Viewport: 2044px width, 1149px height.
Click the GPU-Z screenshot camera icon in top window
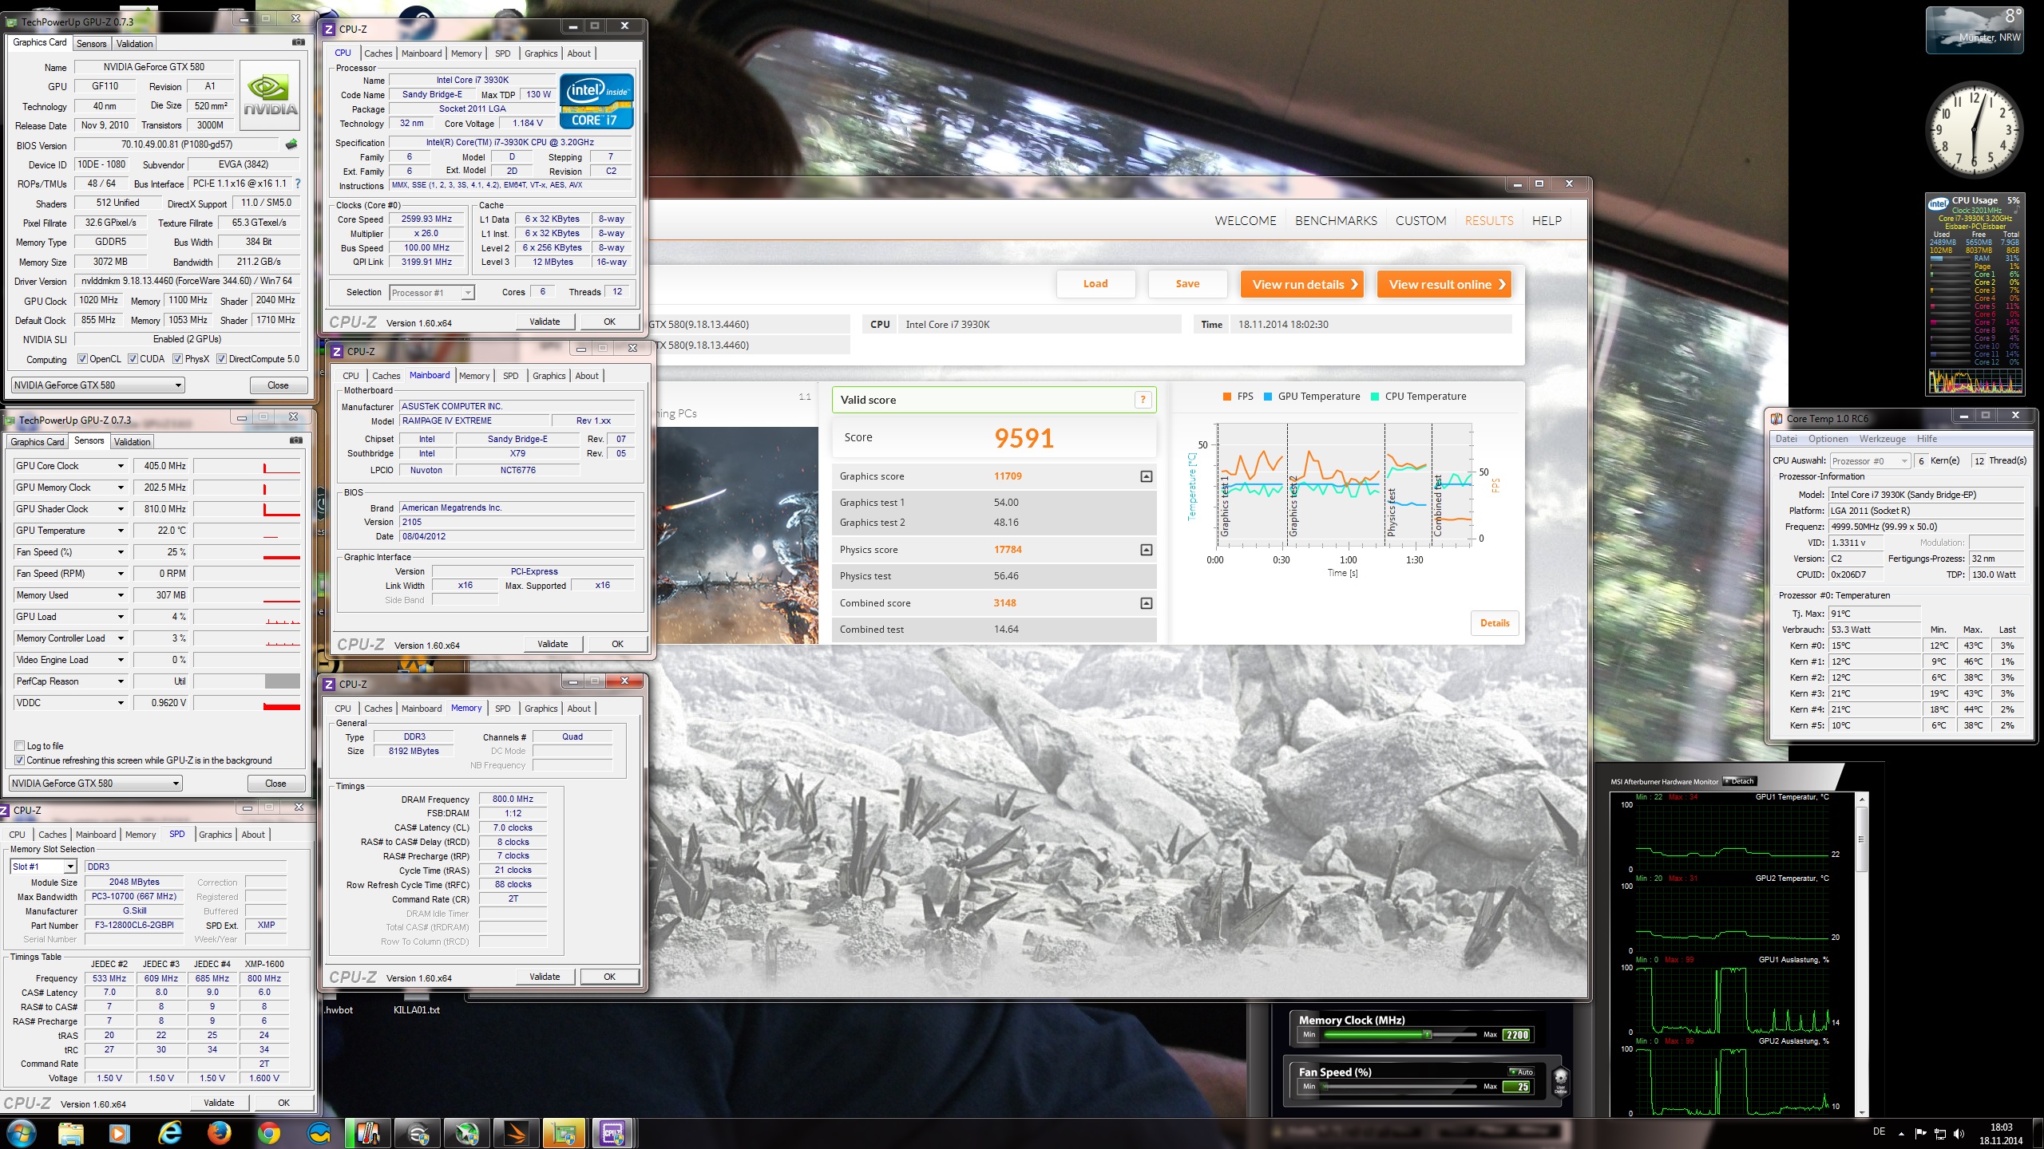[298, 42]
